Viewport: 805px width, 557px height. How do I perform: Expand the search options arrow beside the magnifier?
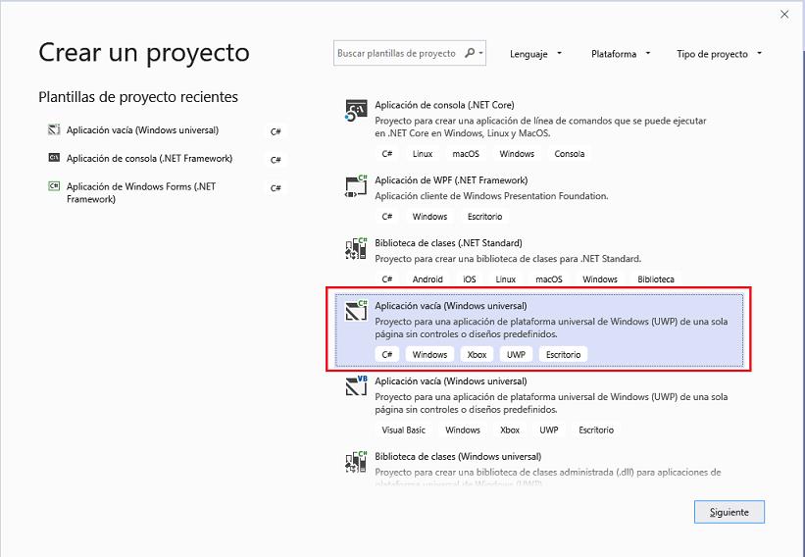point(481,53)
